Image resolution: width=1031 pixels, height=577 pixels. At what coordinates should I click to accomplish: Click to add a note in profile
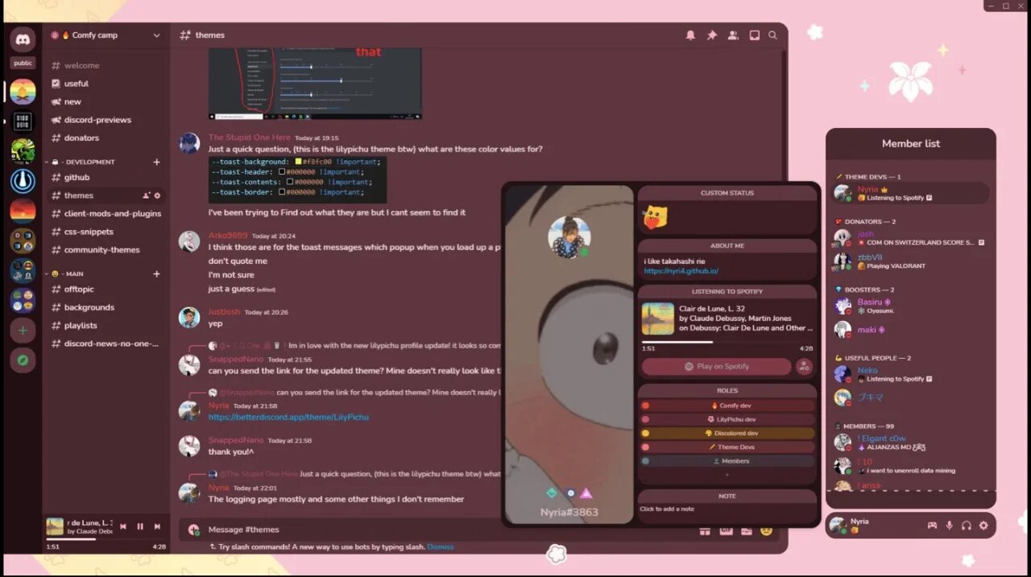click(666, 509)
